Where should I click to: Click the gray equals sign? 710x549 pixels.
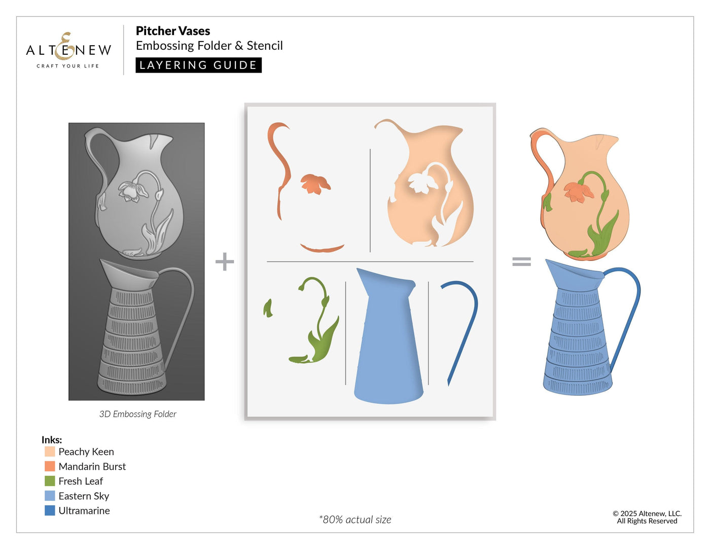point(521,261)
